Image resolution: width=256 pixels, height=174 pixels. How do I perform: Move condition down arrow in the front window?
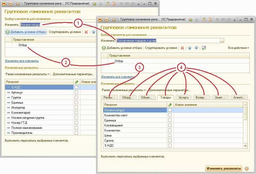point(197,48)
